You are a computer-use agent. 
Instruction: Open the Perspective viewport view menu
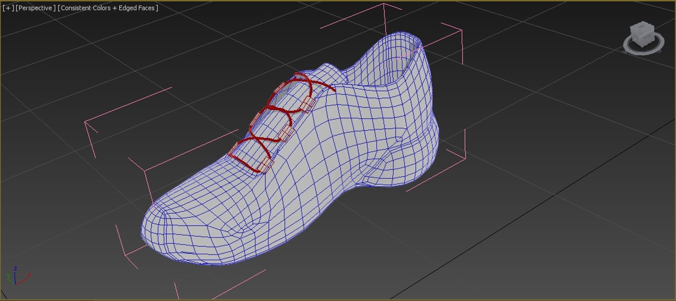click(36, 8)
